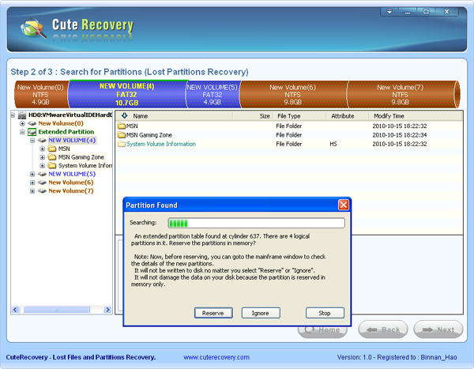Screen dimensions: 474x369
Task: Click MSN Gaming Zone folder icon in tree
Action: click(x=52, y=157)
